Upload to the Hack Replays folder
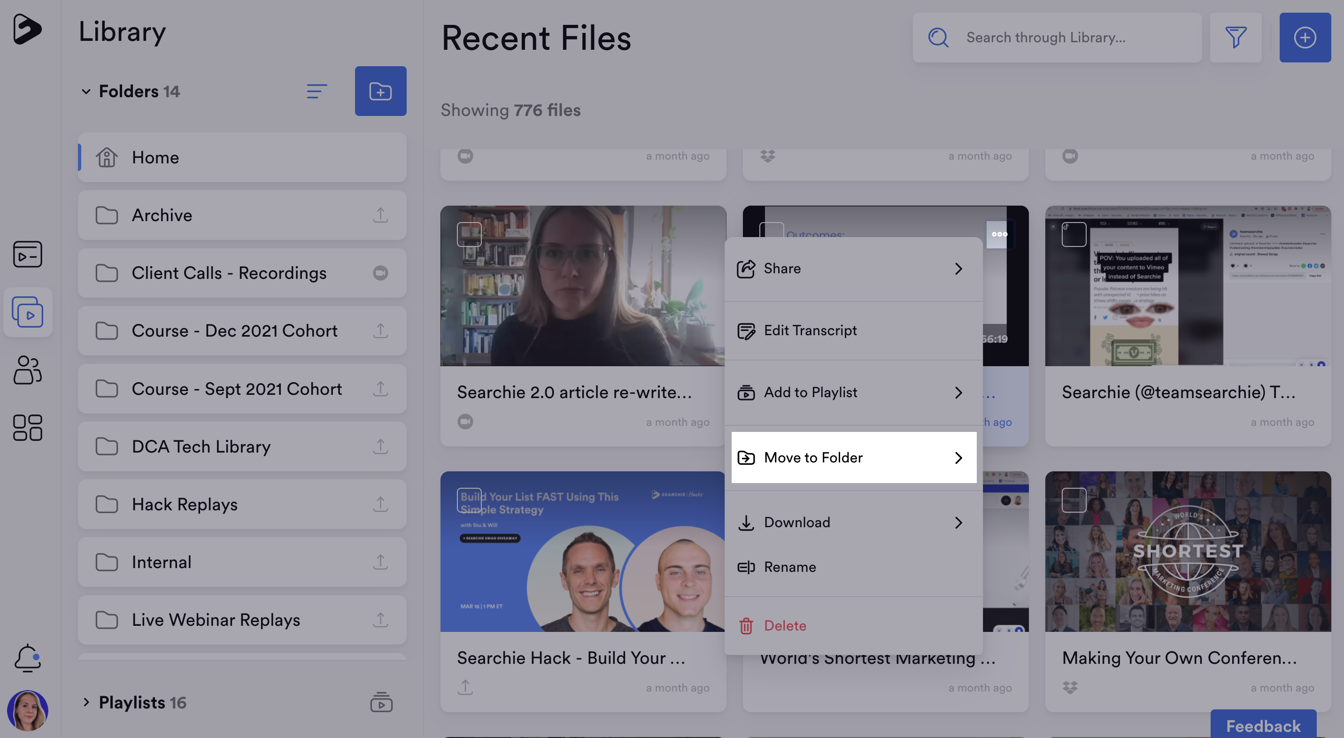Viewport: 1344px width, 738px height. [x=380, y=504]
